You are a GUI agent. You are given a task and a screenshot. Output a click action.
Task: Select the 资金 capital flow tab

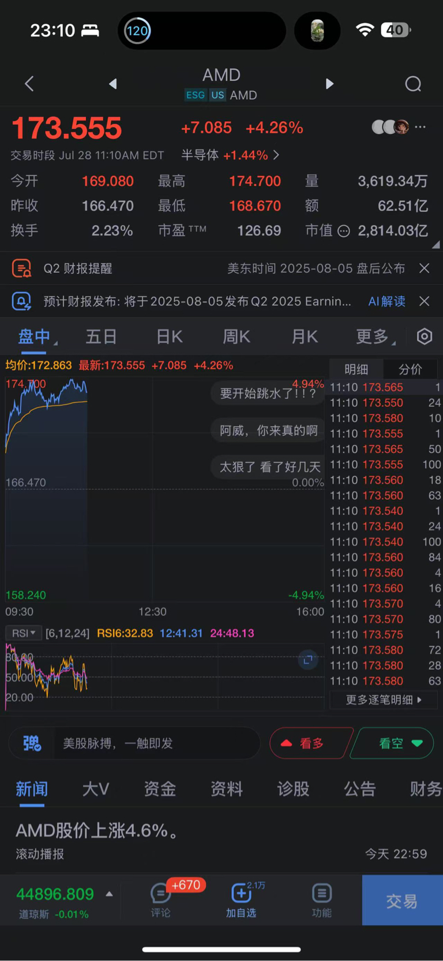pyautogui.click(x=160, y=789)
